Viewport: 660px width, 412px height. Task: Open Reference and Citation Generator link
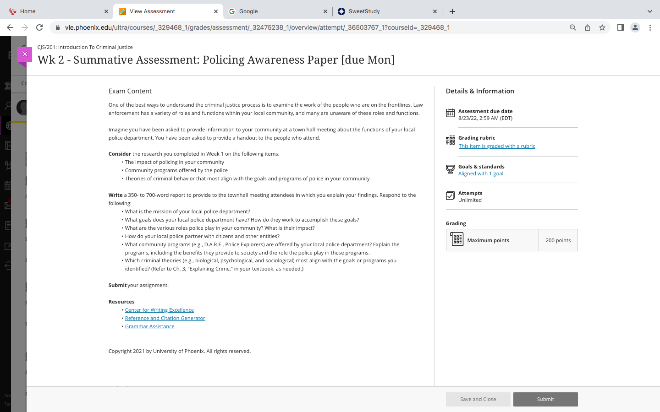165,318
